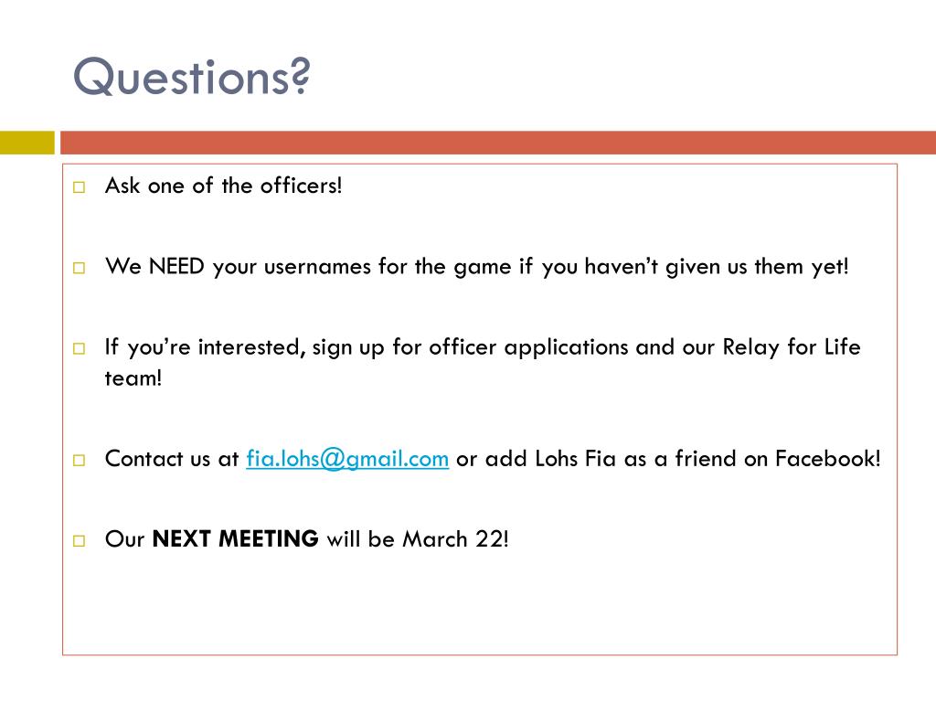The width and height of the screenshot is (936, 702).
Task: Click the word 'team!' on the wrapped line
Action: tap(133, 378)
